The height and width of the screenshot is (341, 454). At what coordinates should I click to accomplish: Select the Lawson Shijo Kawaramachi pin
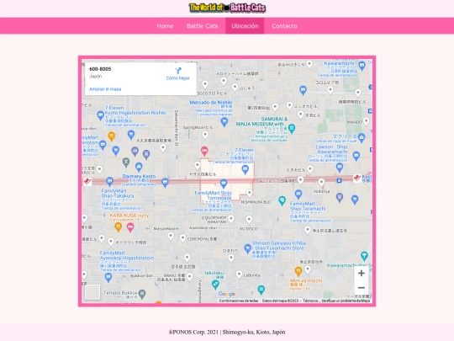pos(356,156)
